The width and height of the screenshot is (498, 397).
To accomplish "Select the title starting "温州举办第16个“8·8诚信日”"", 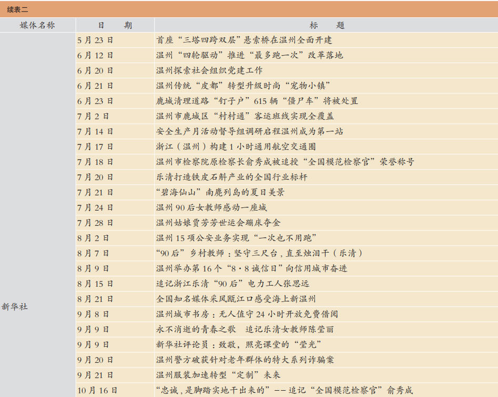I will tap(252, 268).
